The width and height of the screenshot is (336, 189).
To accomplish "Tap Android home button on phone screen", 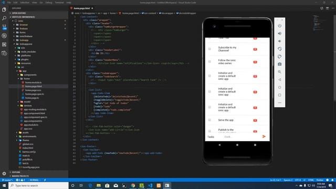I will [x=237, y=145].
